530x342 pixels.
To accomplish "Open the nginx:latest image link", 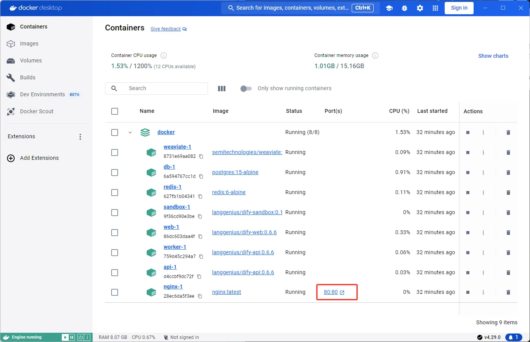I will (227, 292).
